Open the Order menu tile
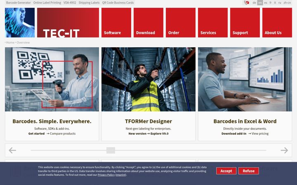Screen dimensions: 297x185 pos(181,23)
